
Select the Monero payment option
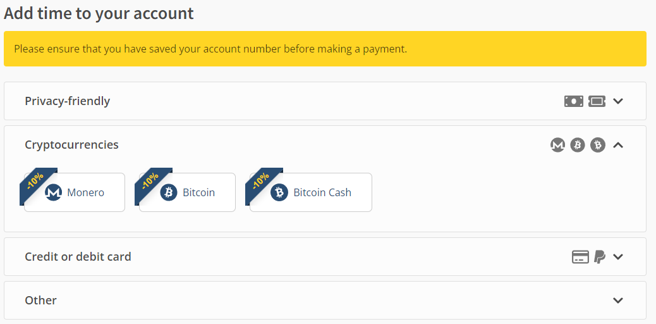click(x=75, y=192)
